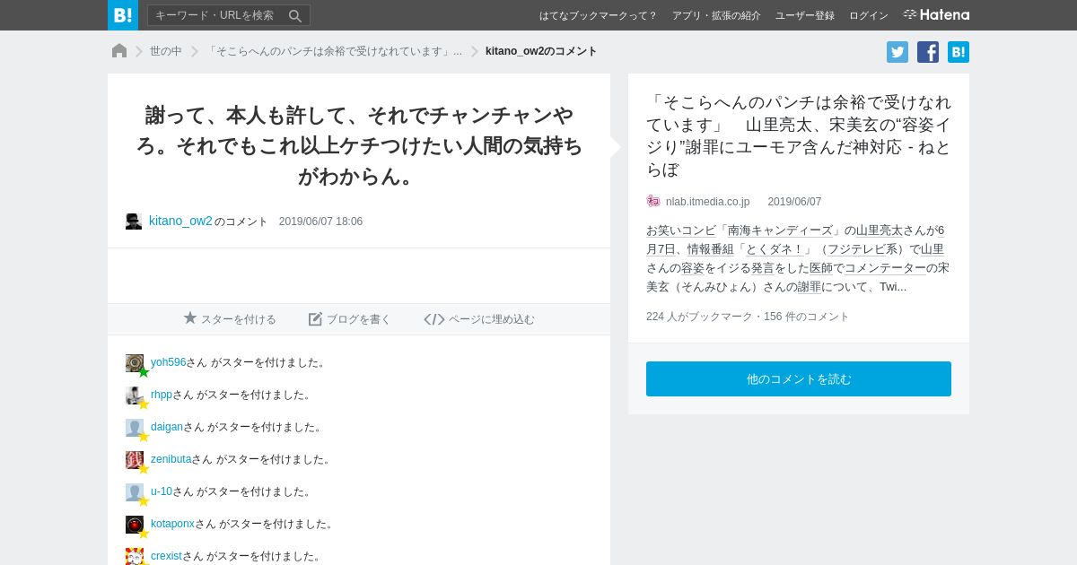Click u-10's avatar icon

(135, 492)
